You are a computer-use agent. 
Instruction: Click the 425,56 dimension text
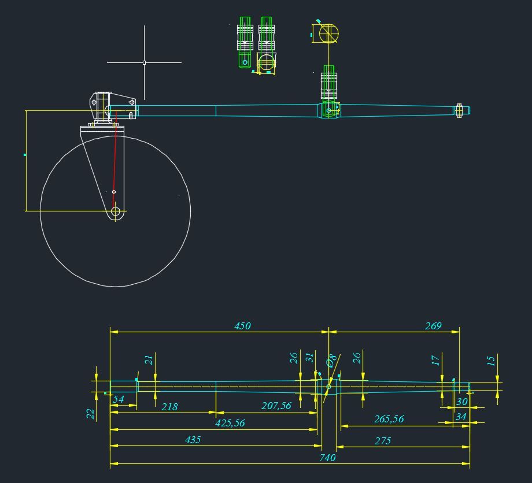tap(230, 423)
